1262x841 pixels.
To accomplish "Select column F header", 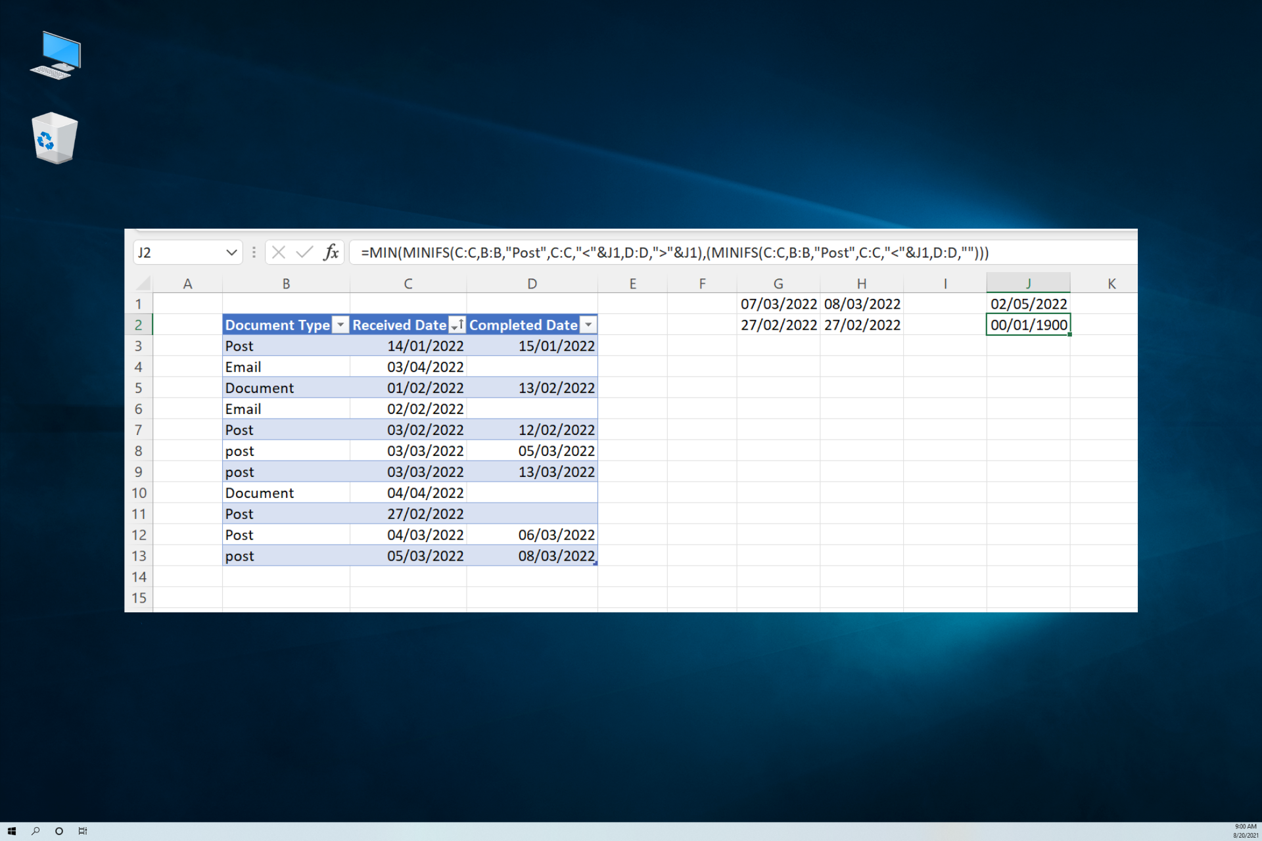I will coord(702,284).
